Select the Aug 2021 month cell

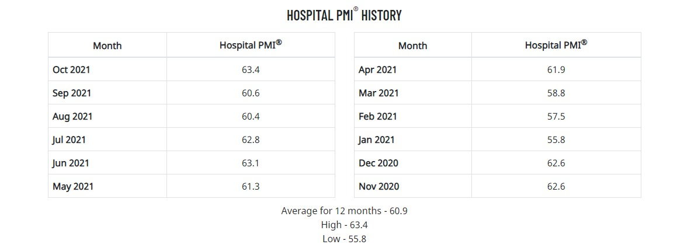click(x=72, y=116)
